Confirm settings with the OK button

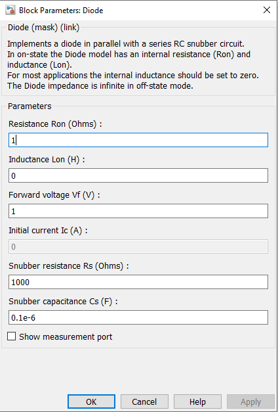(91, 401)
